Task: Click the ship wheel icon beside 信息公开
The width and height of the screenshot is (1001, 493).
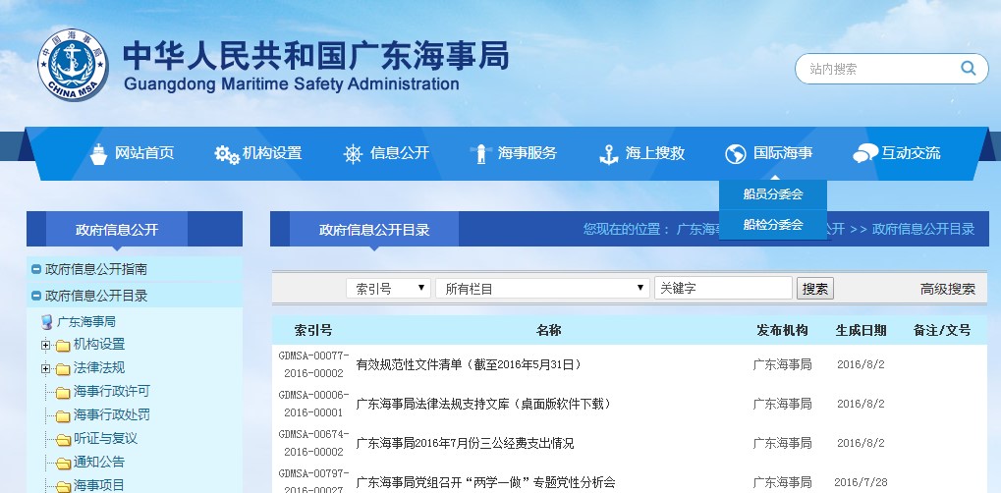Action: [353, 154]
